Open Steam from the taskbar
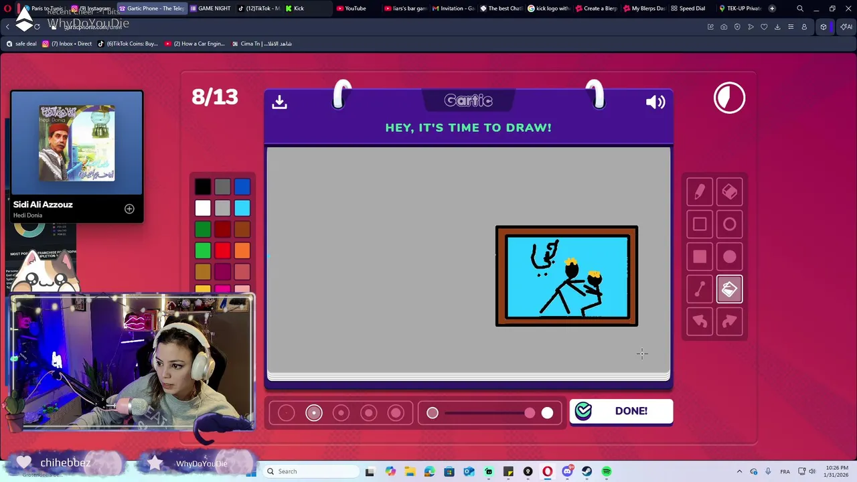 coord(587,471)
